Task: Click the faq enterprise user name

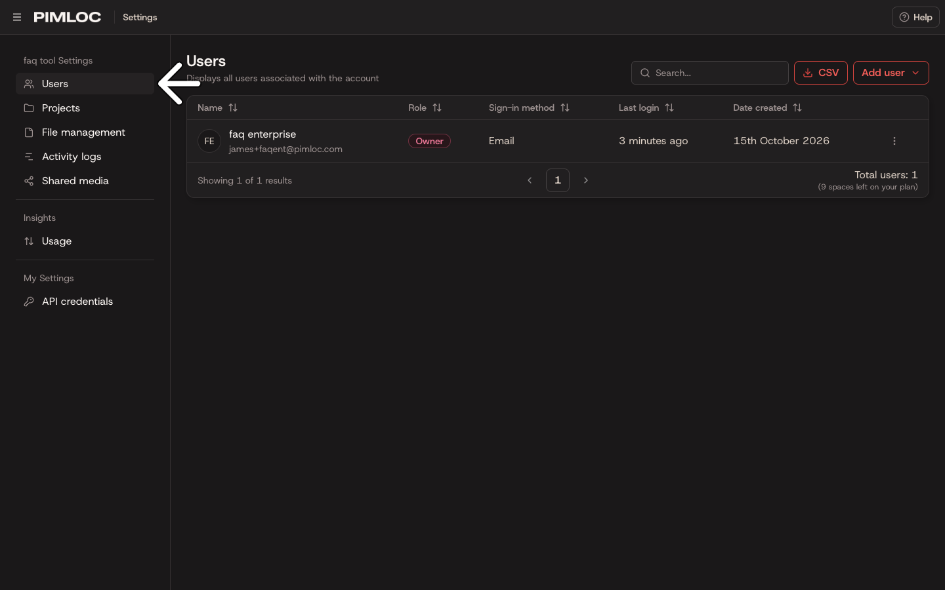Action: 262,134
